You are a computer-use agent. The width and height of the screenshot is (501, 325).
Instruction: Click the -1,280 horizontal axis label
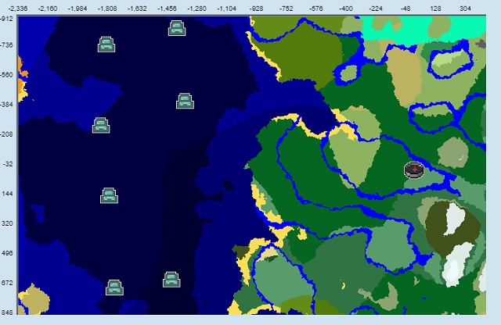pos(196,9)
